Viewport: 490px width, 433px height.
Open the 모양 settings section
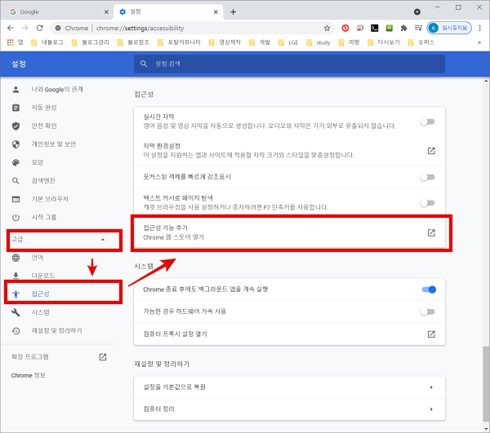pyautogui.click(x=38, y=162)
